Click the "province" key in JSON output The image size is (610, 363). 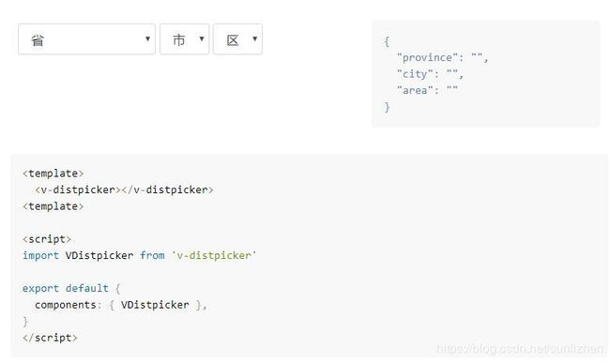427,58
